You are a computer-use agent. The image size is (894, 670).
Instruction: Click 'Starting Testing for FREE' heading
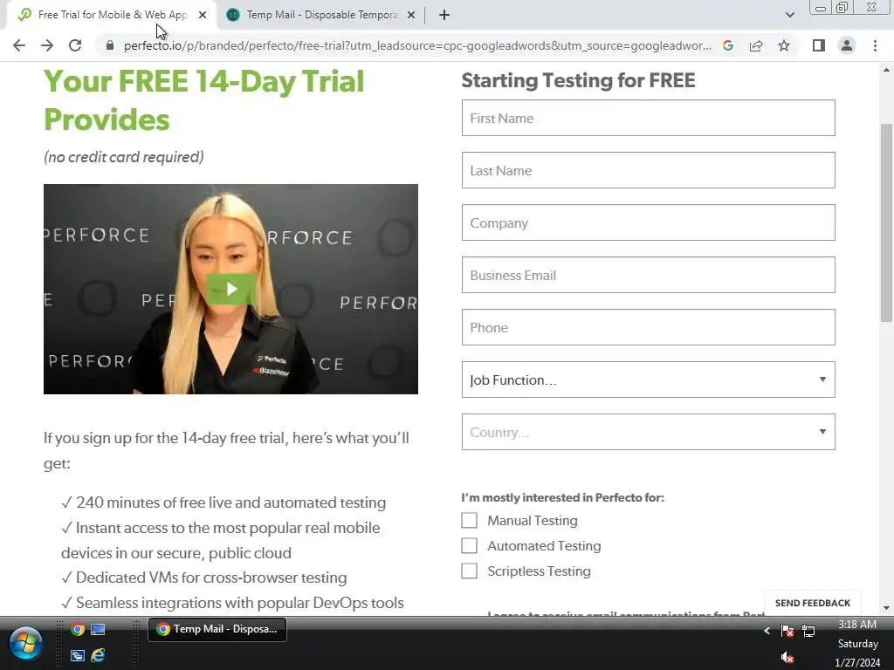point(578,80)
